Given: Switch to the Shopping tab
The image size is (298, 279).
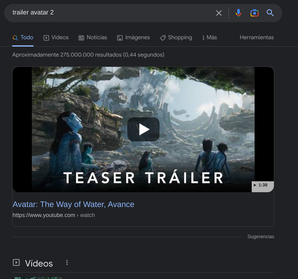Looking at the screenshot, I should pos(176,37).
